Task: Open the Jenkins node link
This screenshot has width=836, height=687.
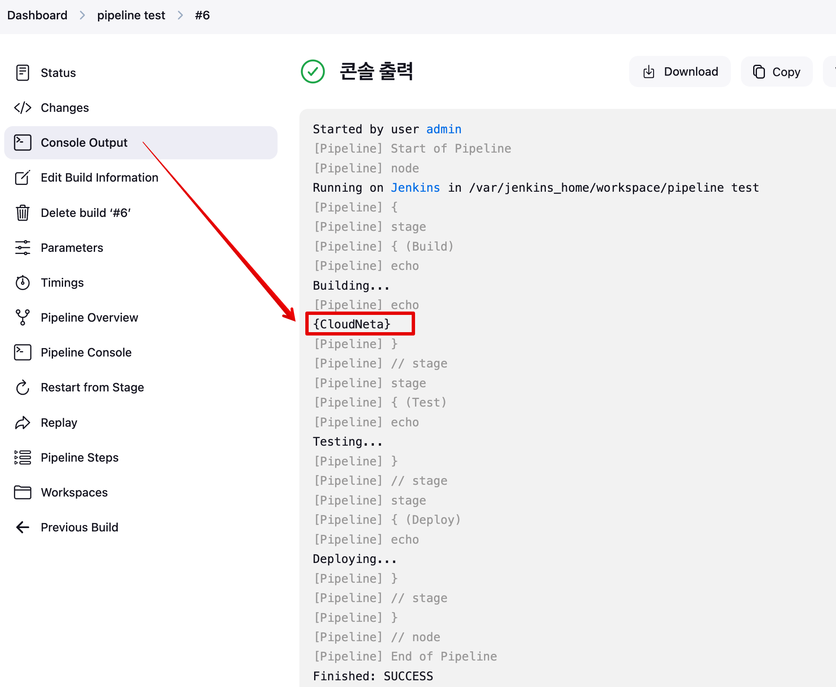Action: tap(415, 188)
